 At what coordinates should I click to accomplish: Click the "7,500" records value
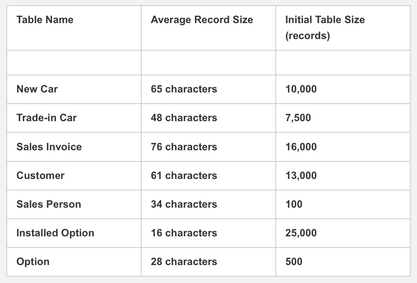[298, 118]
